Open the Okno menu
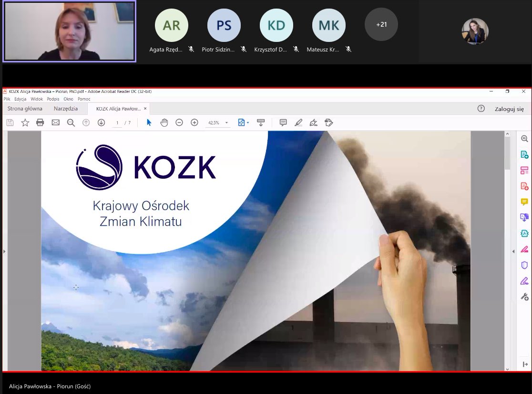 pyautogui.click(x=68, y=99)
